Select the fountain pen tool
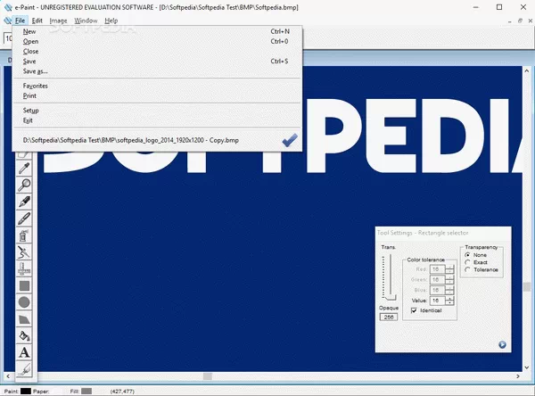The height and width of the screenshot is (396, 535). (24, 202)
